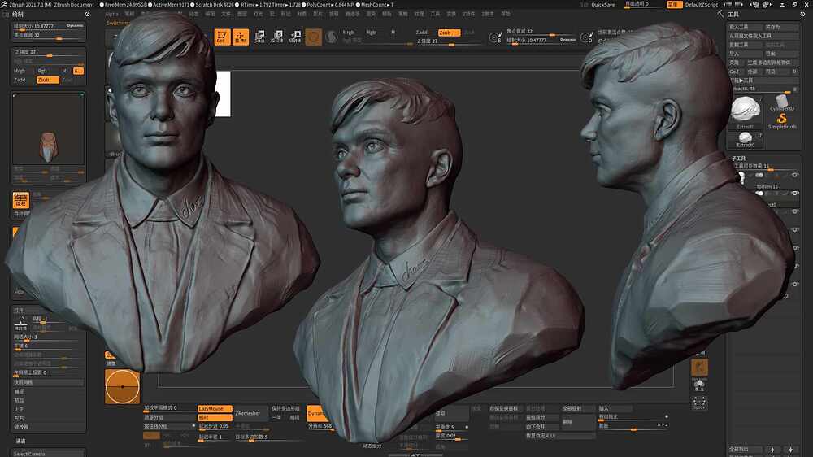The image size is (813, 457).
Task: Toggle the Zadd button on top shelf
Action: click(421, 33)
